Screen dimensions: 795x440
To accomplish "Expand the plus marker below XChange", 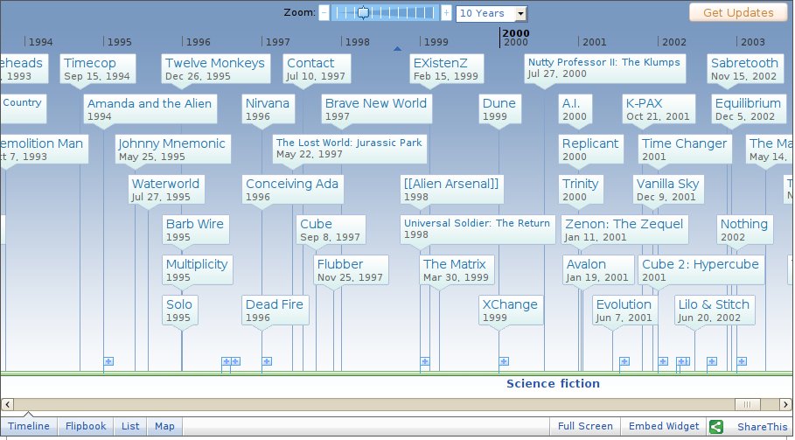I will click(x=504, y=361).
